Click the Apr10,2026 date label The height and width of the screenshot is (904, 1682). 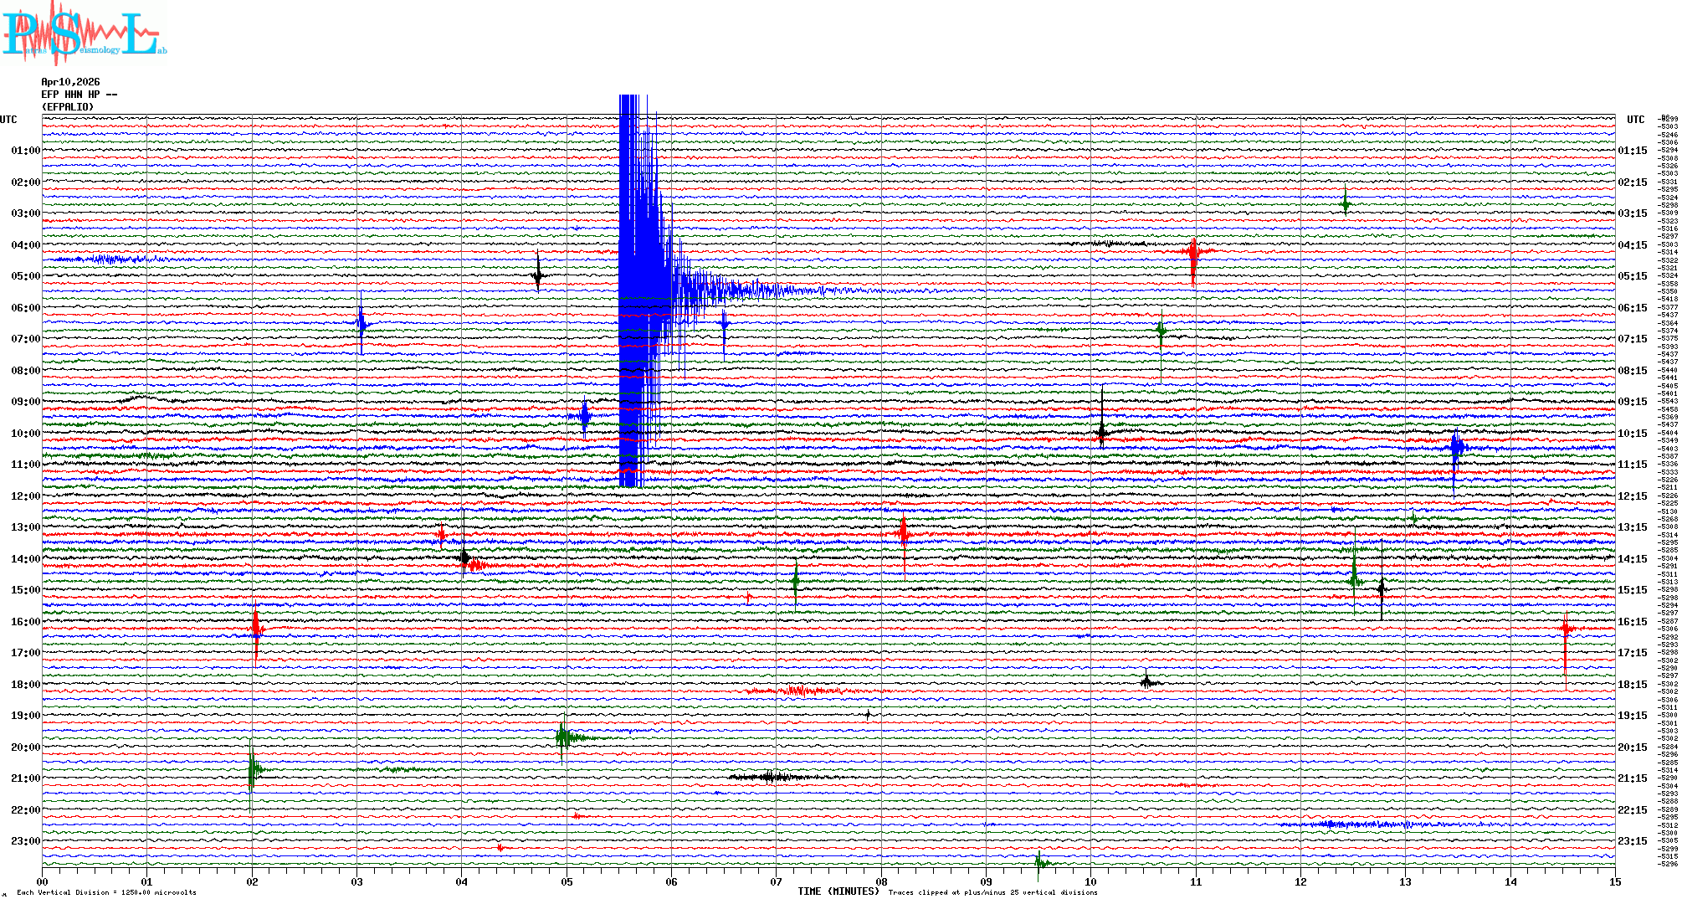pos(70,82)
